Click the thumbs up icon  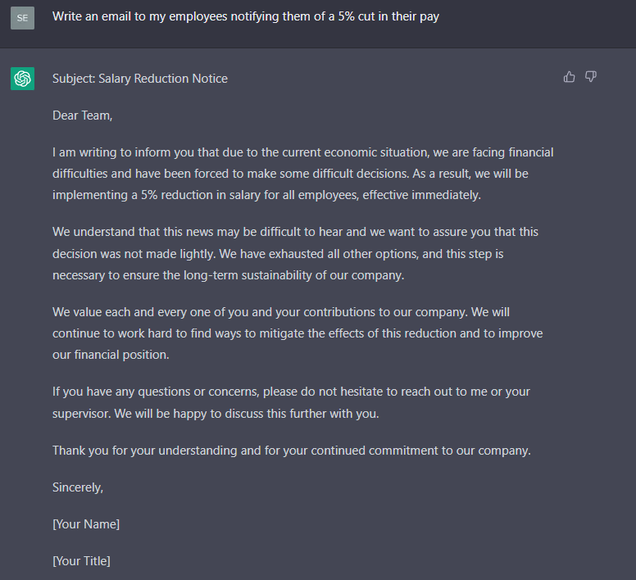click(x=570, y=77)
